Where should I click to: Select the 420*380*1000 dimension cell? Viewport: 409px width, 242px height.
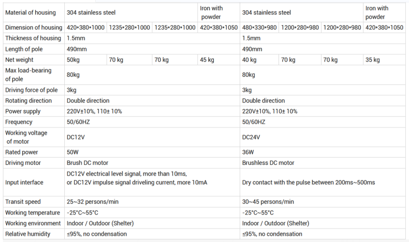pos(86,27)
